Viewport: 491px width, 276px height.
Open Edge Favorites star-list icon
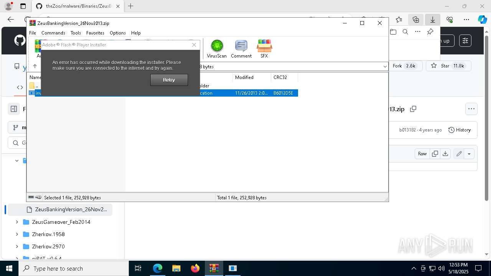[399, 20]
